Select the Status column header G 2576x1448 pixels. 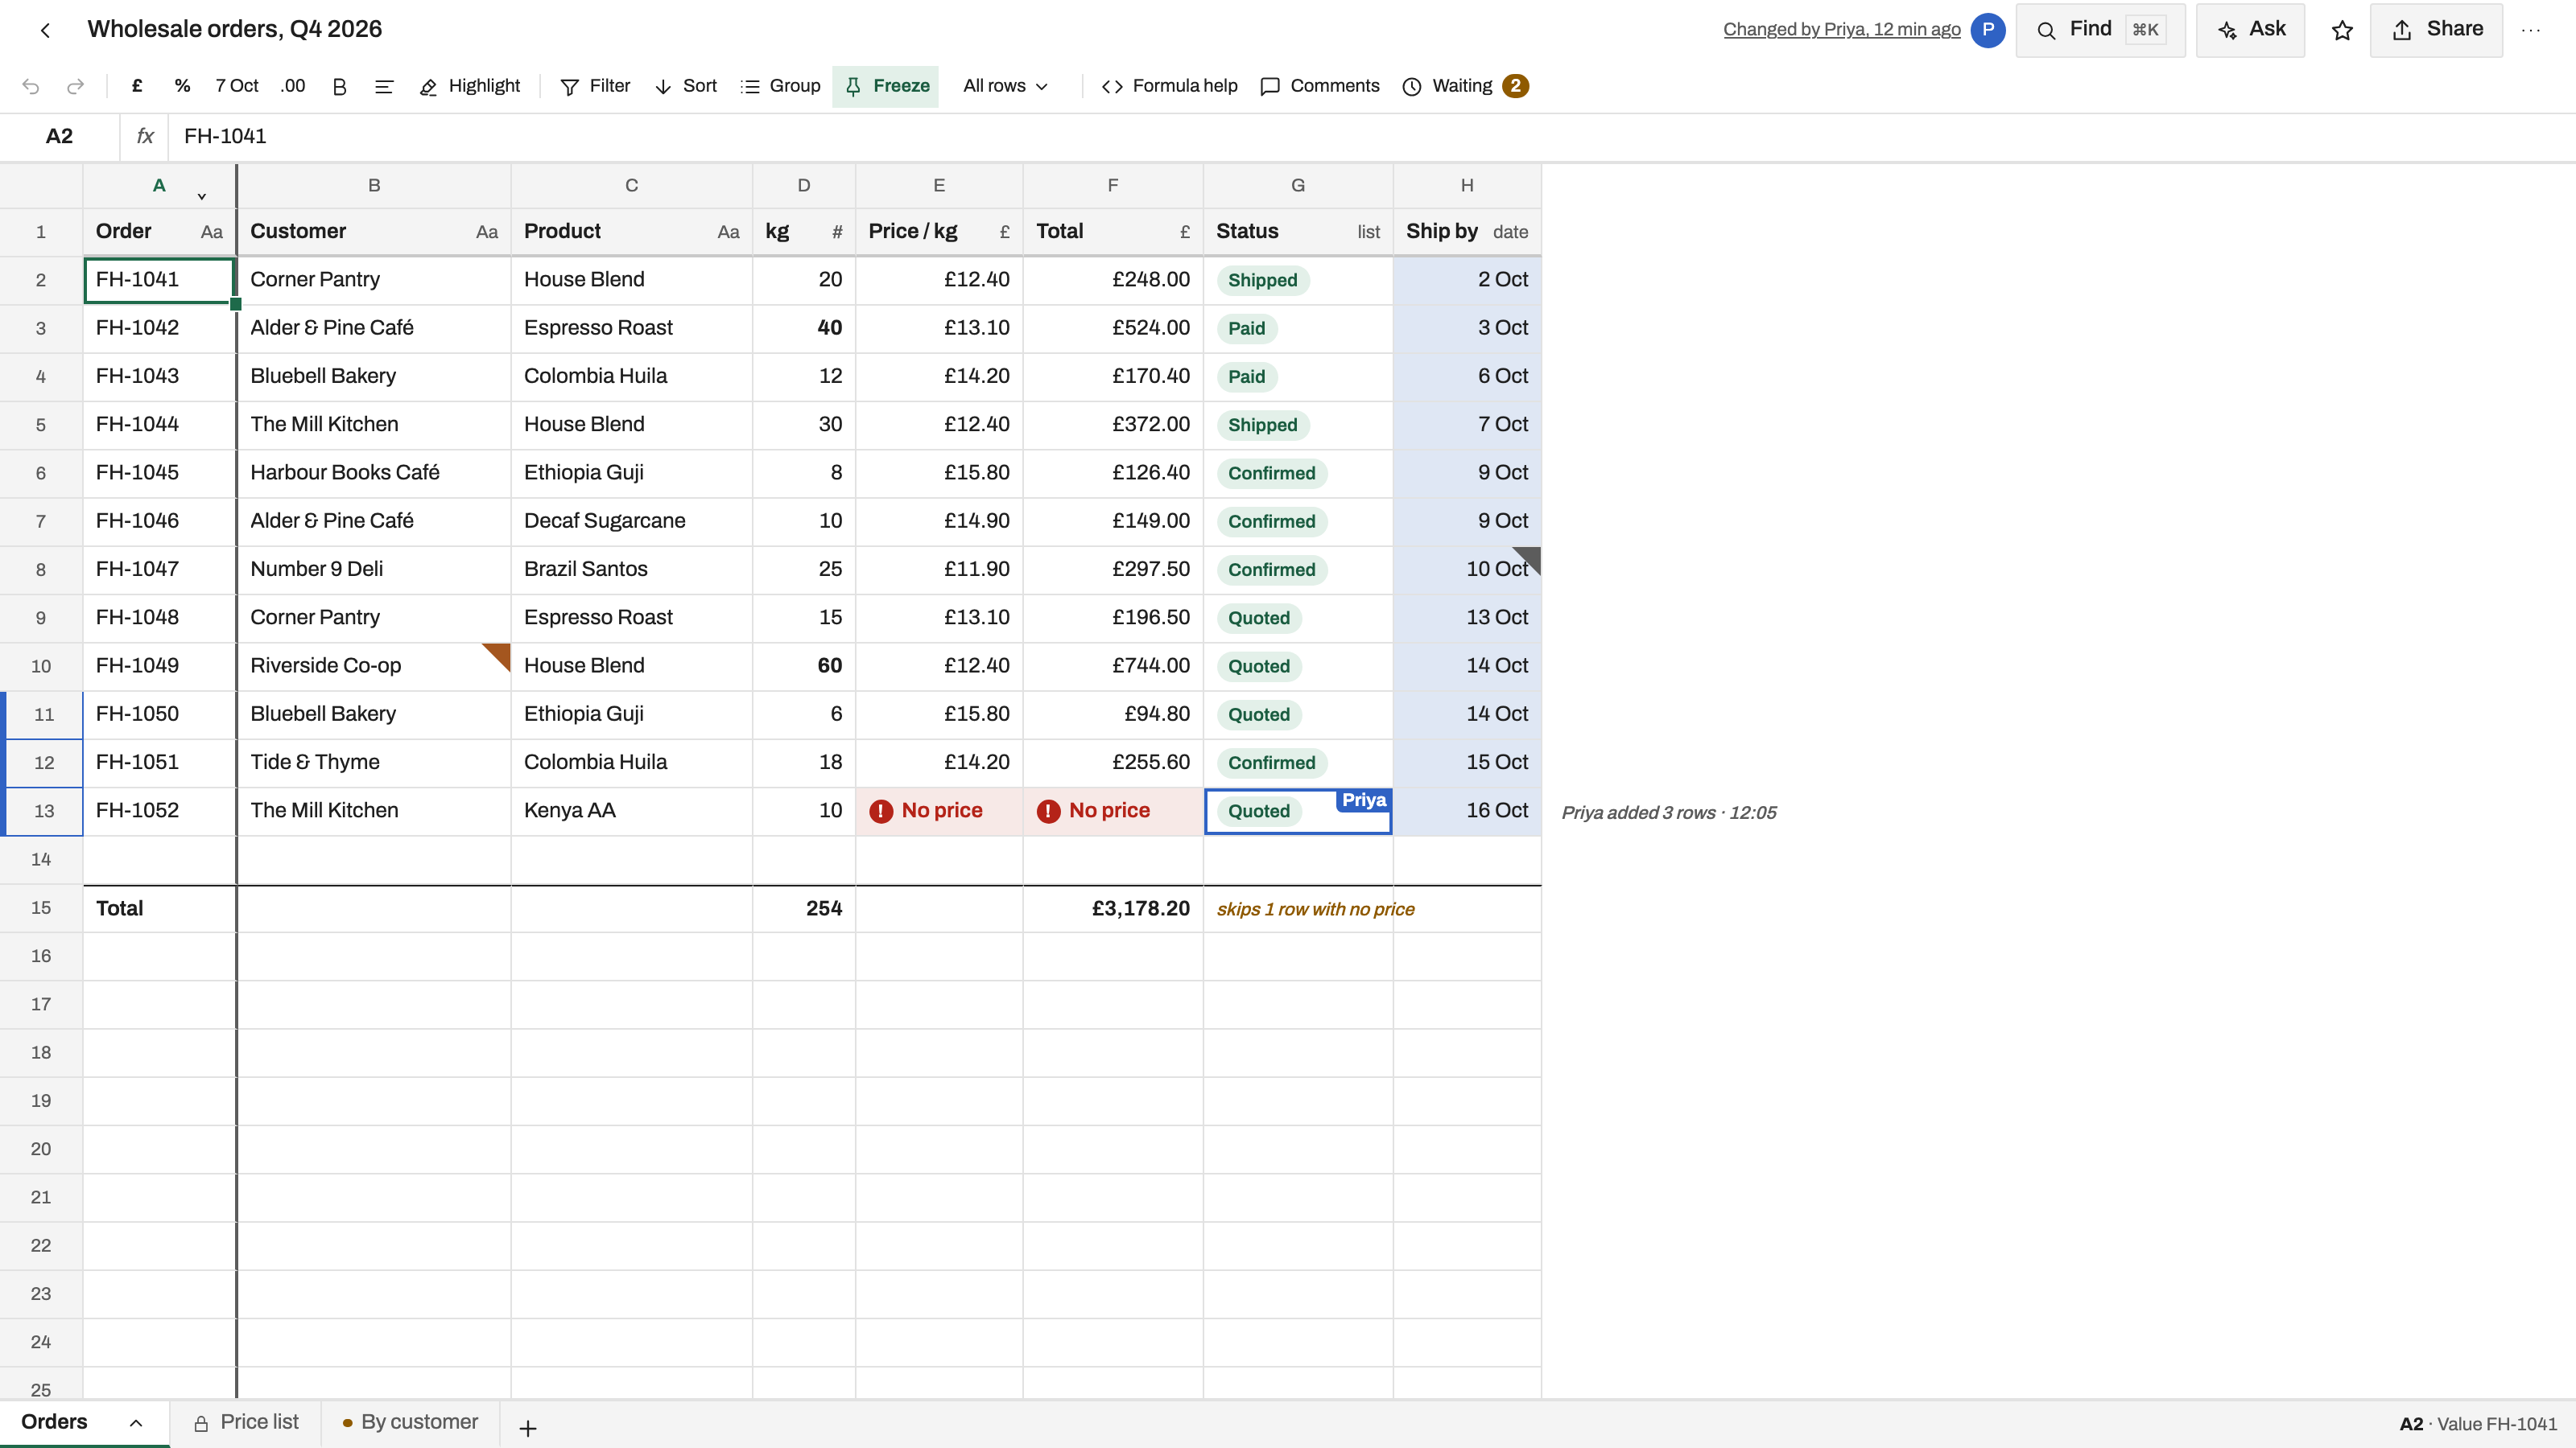[x=1298, y=186]
